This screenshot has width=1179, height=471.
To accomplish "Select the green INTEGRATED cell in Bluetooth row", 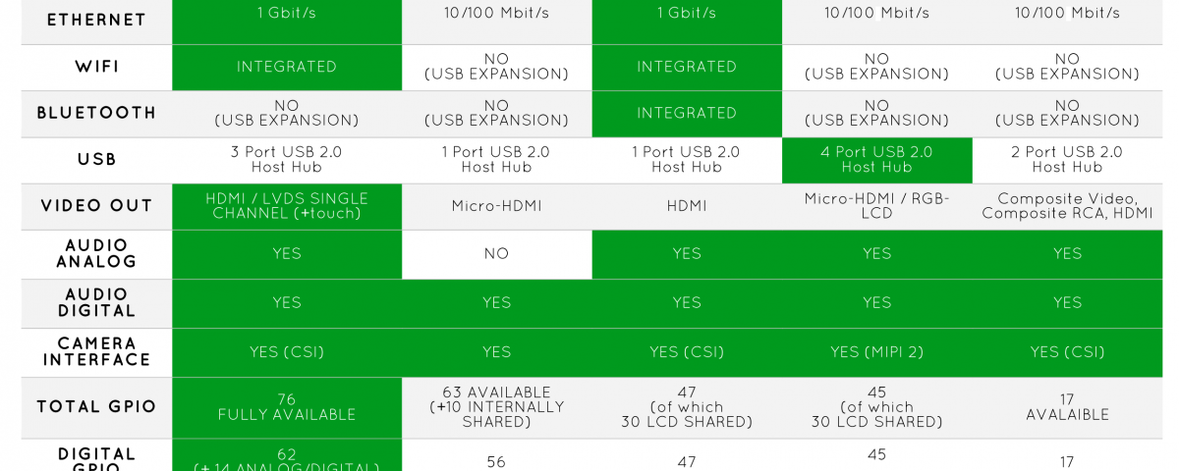I will coord(687,113).
